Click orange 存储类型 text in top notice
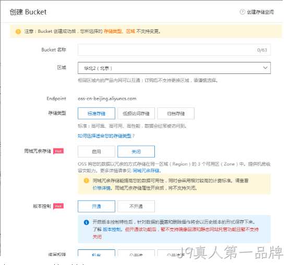The height and width of the screenshot is (265, 291). pyautogui.click(x=113, y=32)
